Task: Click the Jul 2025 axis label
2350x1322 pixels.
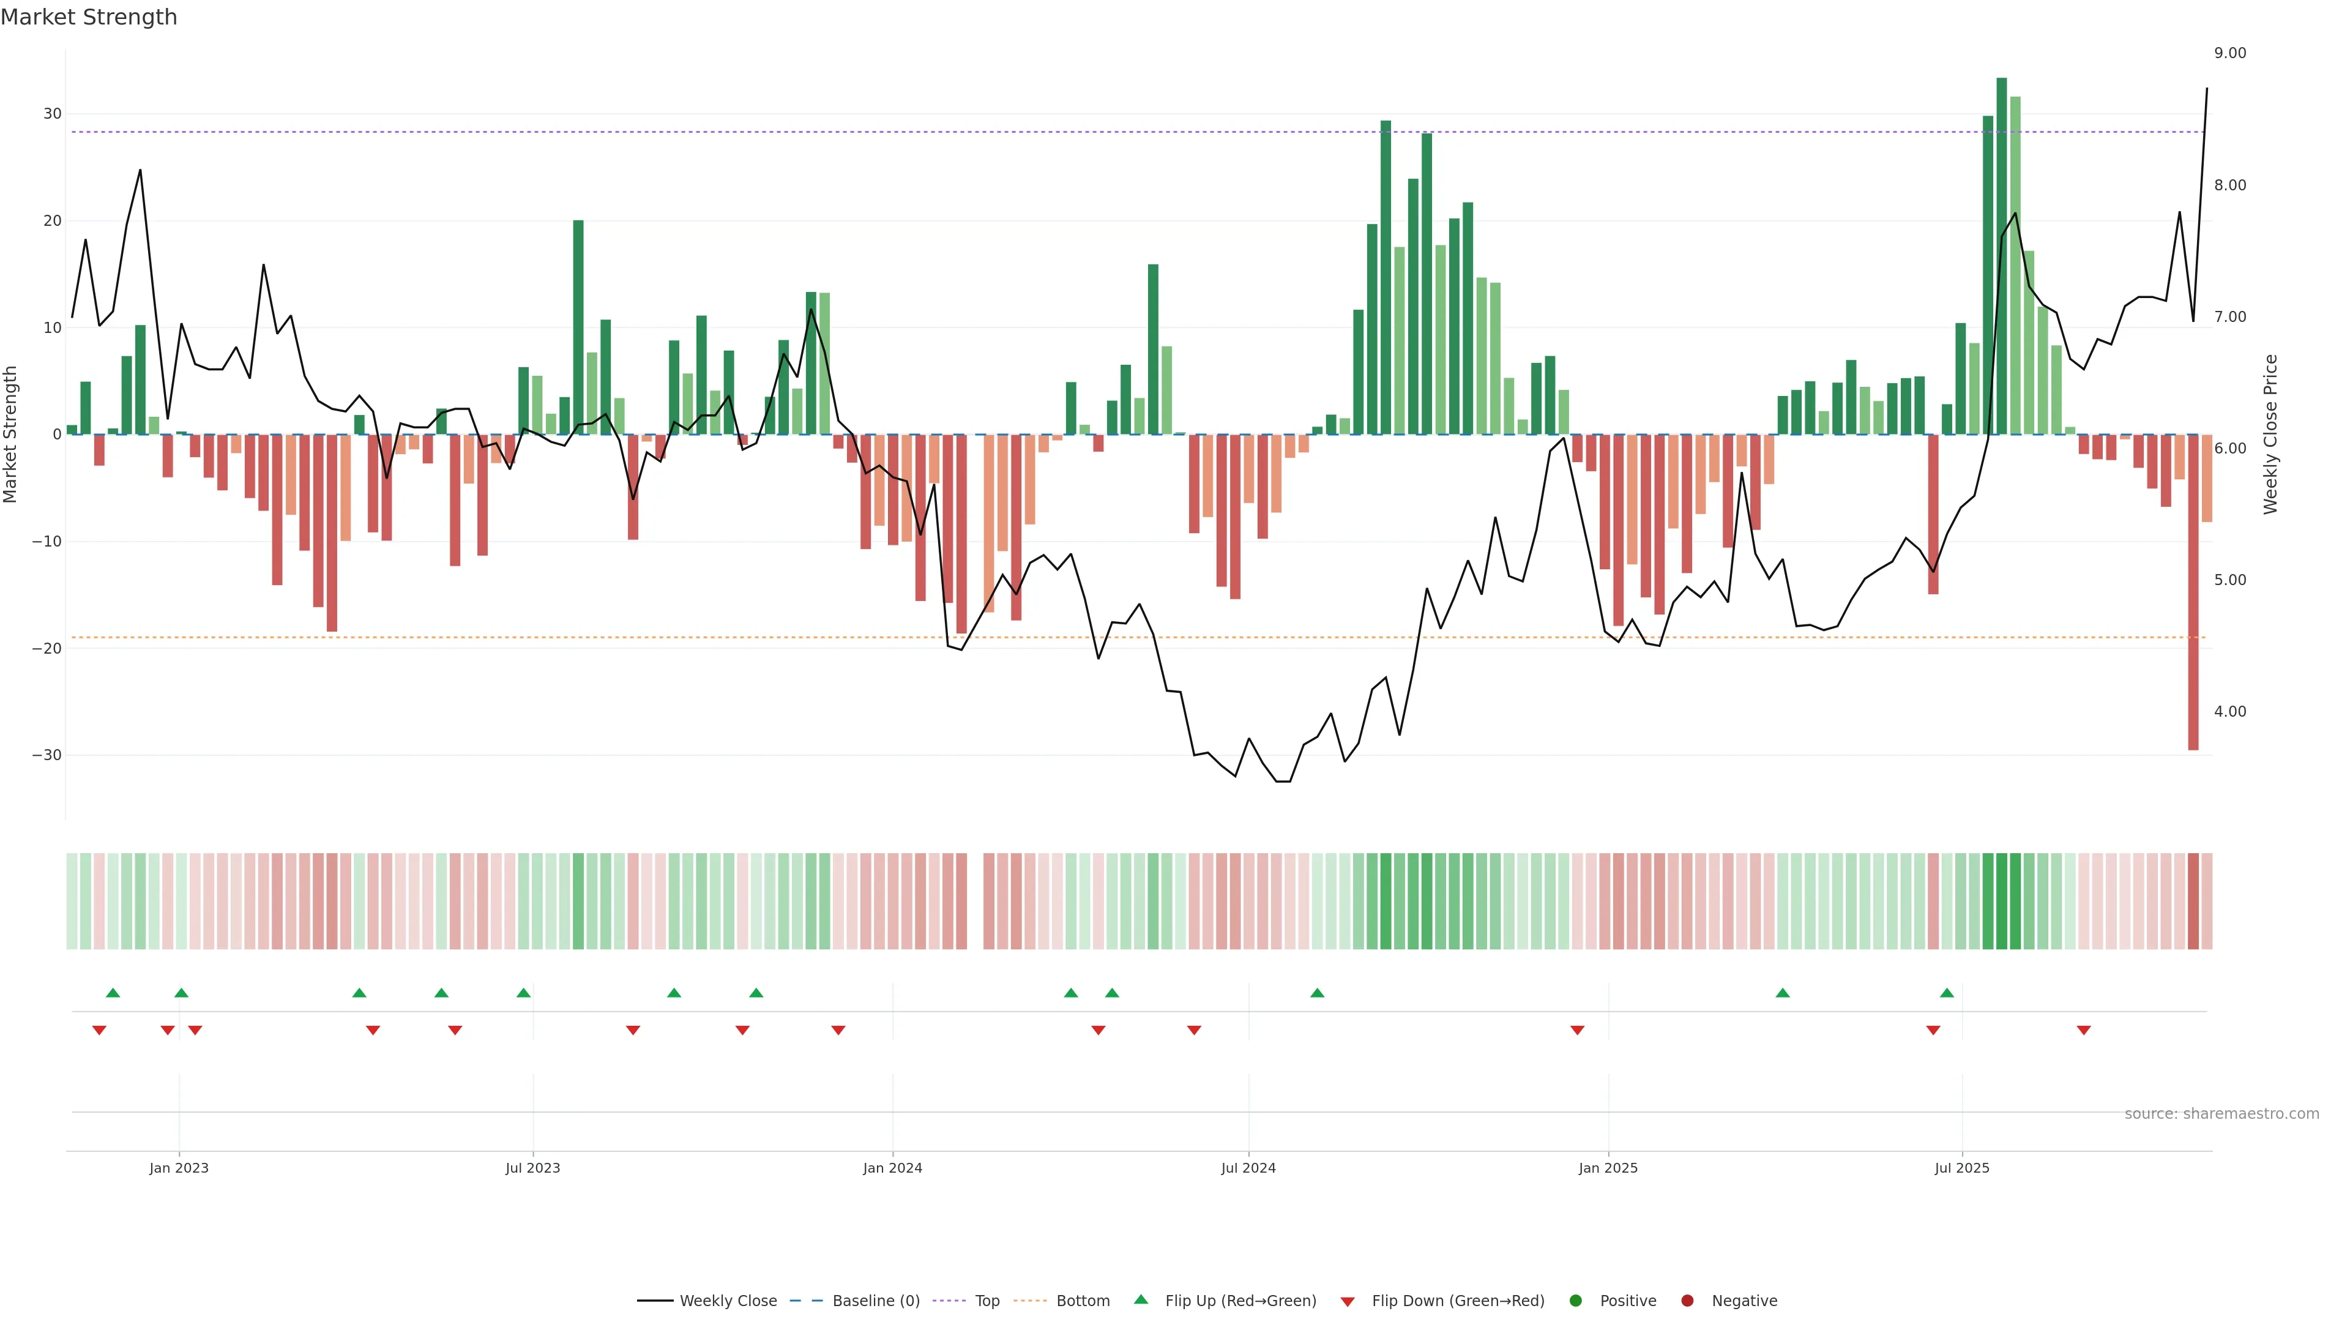Action: point(1961,1168)
